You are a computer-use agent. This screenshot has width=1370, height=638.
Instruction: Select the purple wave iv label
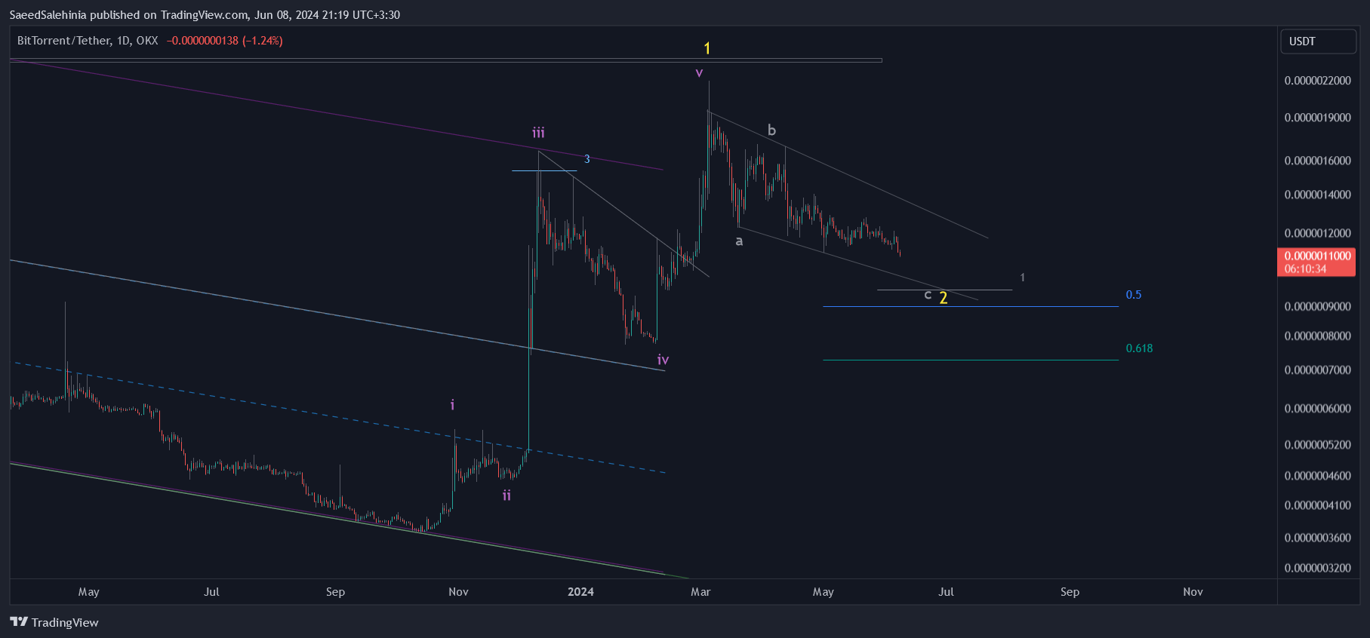[x=663, y=360]
